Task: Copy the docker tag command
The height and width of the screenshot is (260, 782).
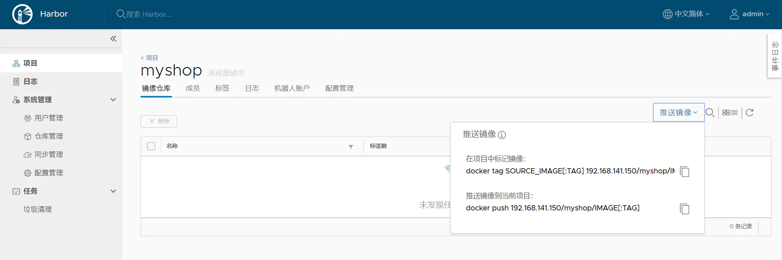Action: [685, 171]
